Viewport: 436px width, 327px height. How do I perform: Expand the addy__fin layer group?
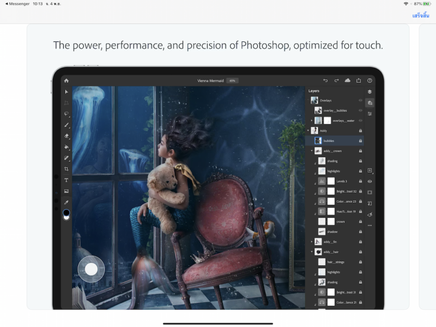[312, 241]
